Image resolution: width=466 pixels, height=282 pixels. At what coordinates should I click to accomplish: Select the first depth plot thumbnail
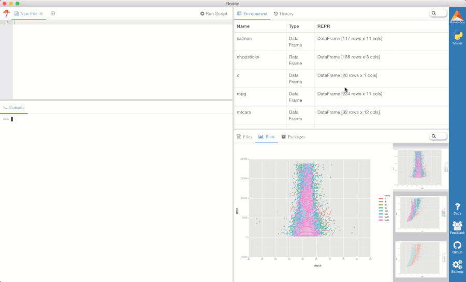pyautogui.click(x=421, y=168)
